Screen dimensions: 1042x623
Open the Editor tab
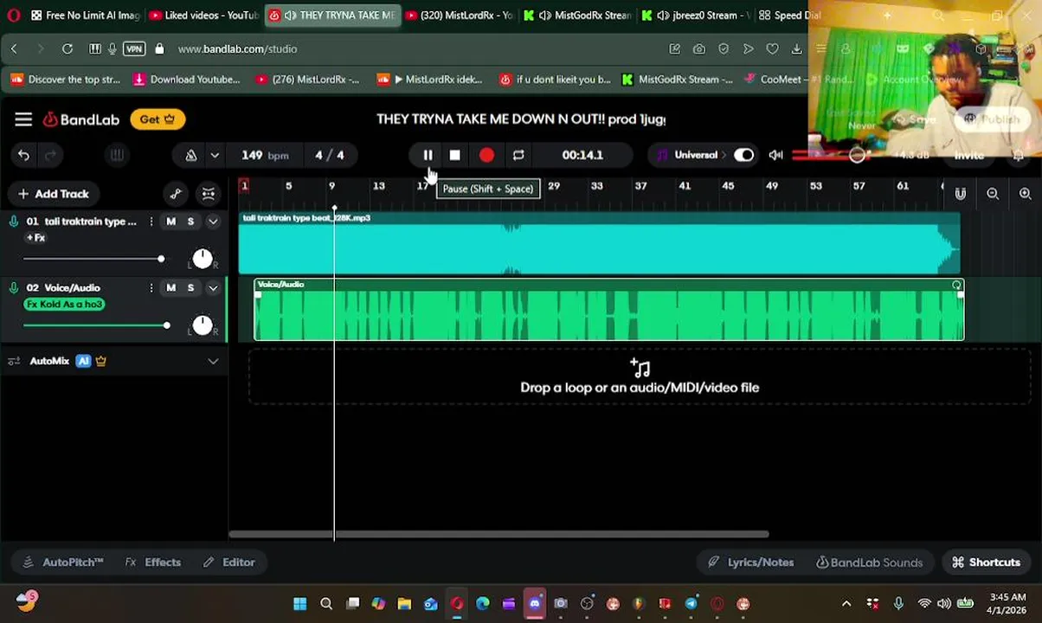(x=229, y=562)
